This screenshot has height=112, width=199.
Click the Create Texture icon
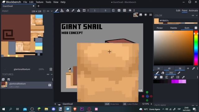pyautogui.click(x=9, y=80)
